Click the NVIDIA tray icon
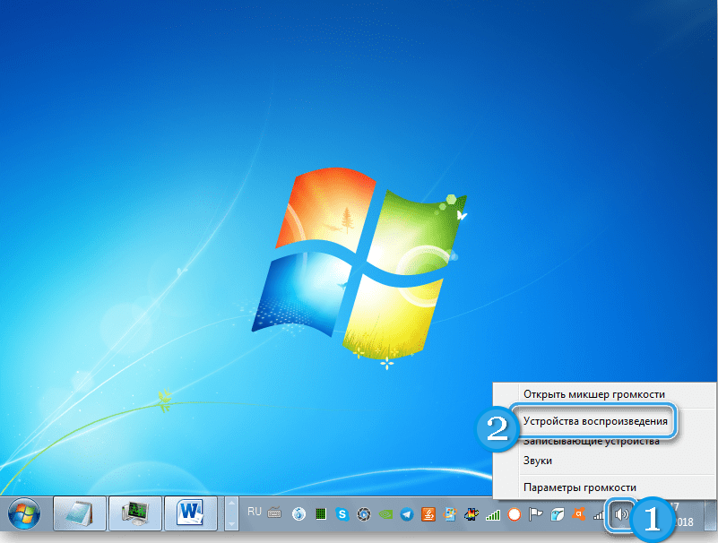718x543 pixels. 385,514
